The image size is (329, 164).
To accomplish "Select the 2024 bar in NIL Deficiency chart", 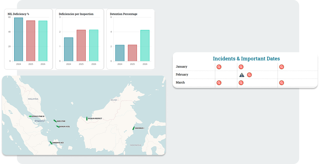I will point(18,39).
